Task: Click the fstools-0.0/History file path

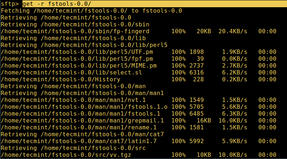Action: 55,79
